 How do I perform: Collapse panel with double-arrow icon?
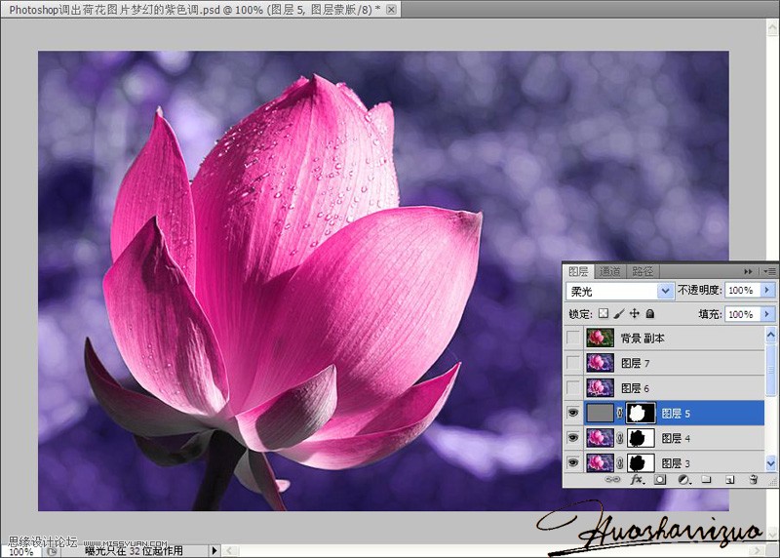[x=748, y=271]
